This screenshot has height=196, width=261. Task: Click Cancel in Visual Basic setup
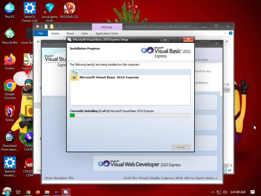[x=181, y=147]
